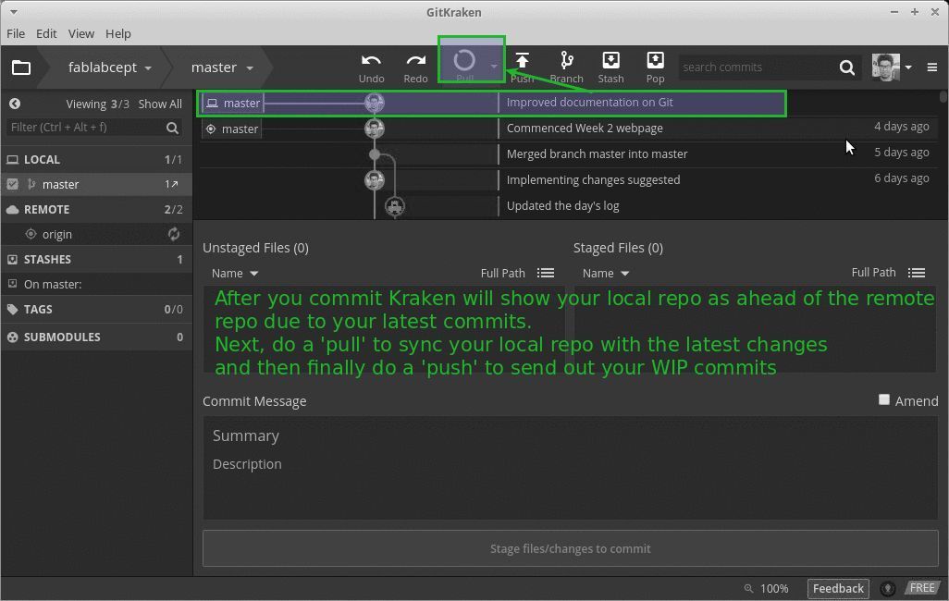The width and height of the screenshot is (949, 601).
Task: Click the commit search magnifier icon
Action: pos(847,67)
